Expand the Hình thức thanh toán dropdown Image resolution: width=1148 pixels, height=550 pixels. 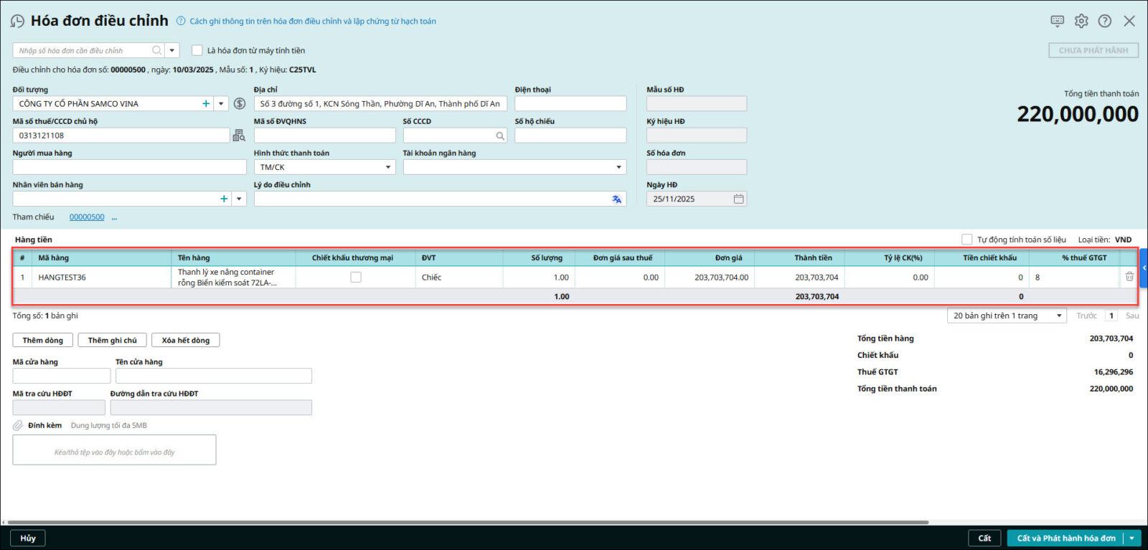(388, 167)
